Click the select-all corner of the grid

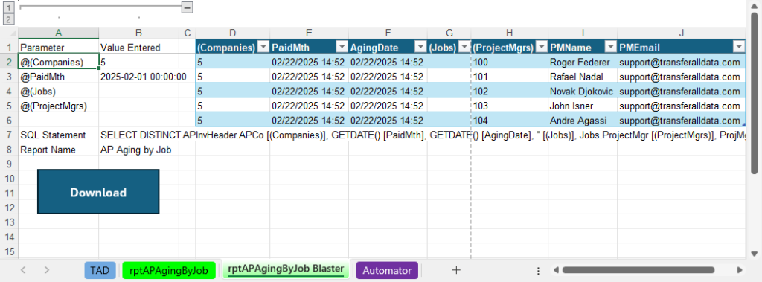(9, 33)
